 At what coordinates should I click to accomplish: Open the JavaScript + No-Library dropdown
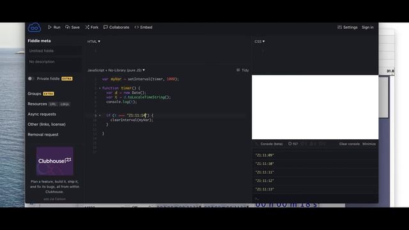pyautogui.click(x=116, y=70)
